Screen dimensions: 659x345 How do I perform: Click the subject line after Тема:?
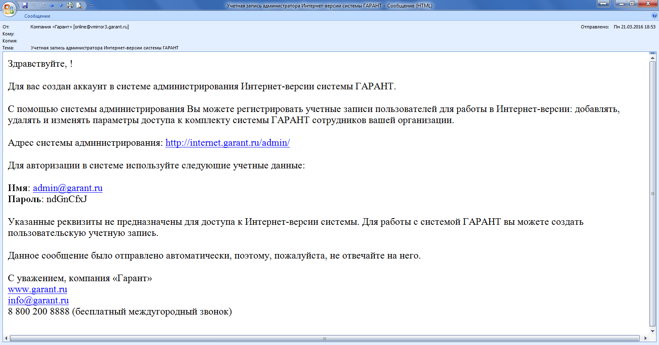point(105,48)
